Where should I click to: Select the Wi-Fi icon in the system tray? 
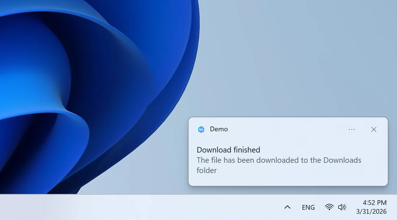point(329,207)
